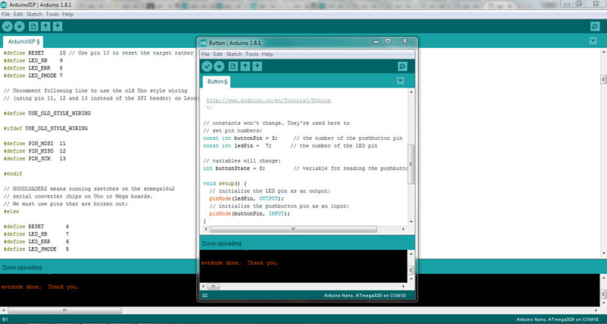Open Edit menu in ArduinoISP window

18,14
